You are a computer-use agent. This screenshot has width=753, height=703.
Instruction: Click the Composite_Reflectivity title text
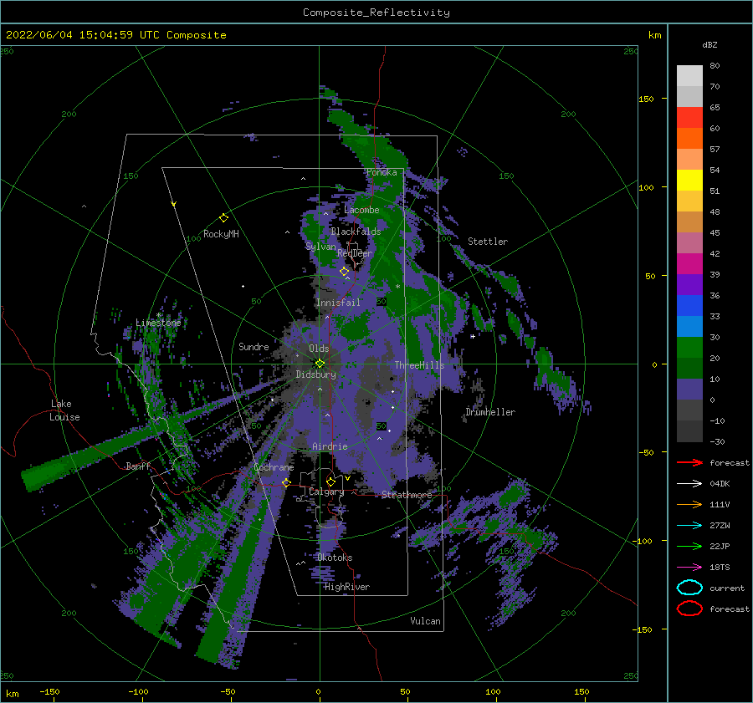coord(376,13)
